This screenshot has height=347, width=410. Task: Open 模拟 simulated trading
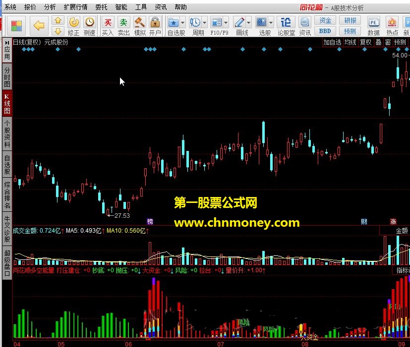coord(140,26)
